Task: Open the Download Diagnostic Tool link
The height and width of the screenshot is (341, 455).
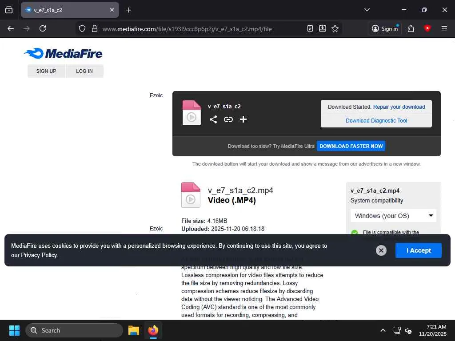Action: [376, 121]
